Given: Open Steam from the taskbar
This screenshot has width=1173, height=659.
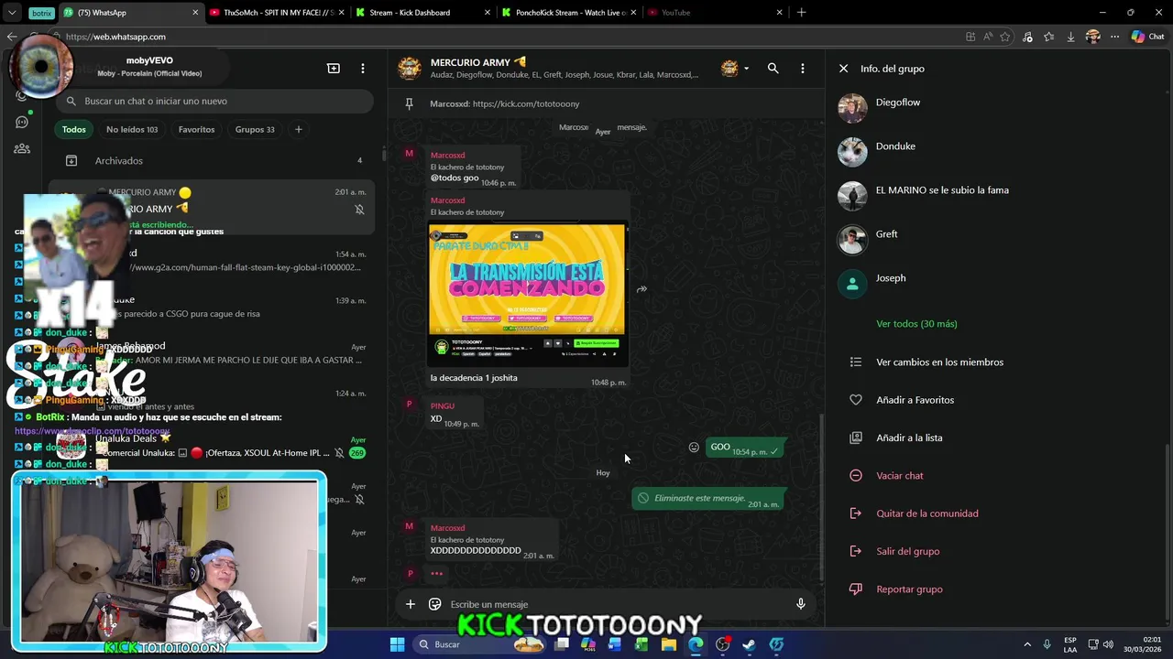Looking at the screenshot, I should pos(749,644).
